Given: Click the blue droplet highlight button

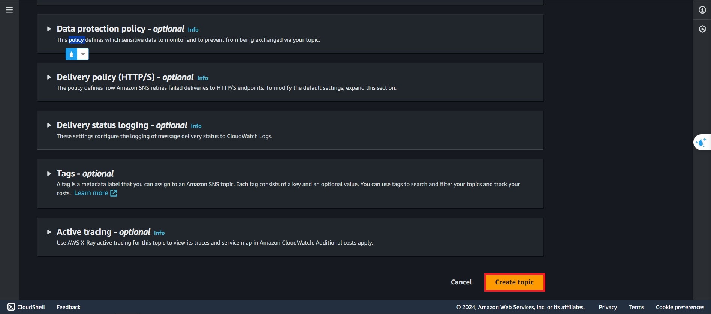Looking at the screenshot, I should coord(71,54).
